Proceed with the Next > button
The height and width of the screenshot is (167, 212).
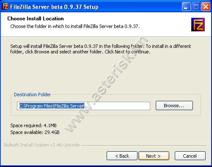pyautogui.click(x=154, y=156)
